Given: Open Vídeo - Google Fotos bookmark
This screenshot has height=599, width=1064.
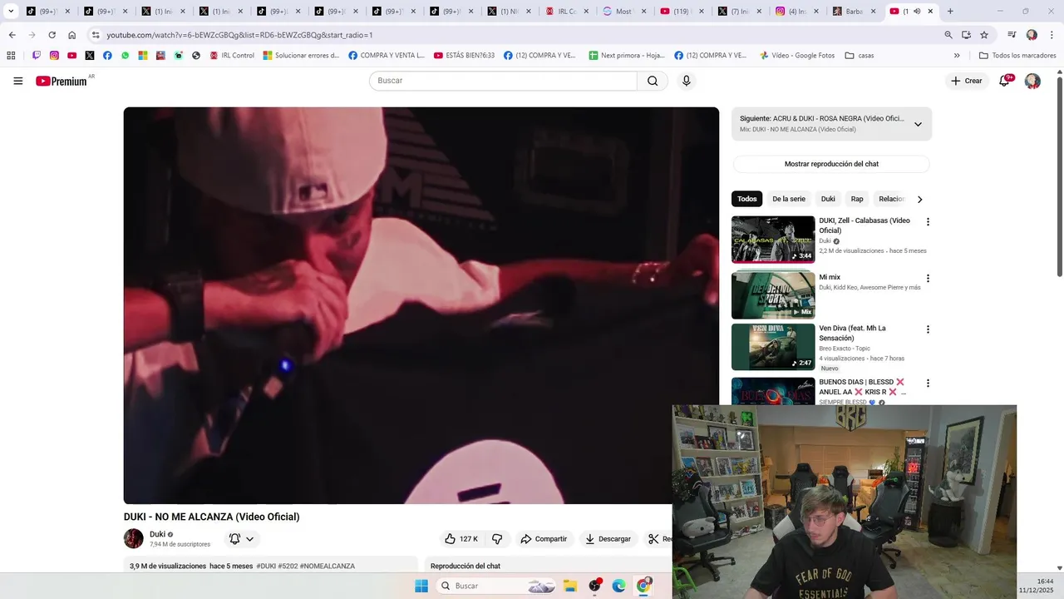Looking at the screenshot, I should click(797, 56).
